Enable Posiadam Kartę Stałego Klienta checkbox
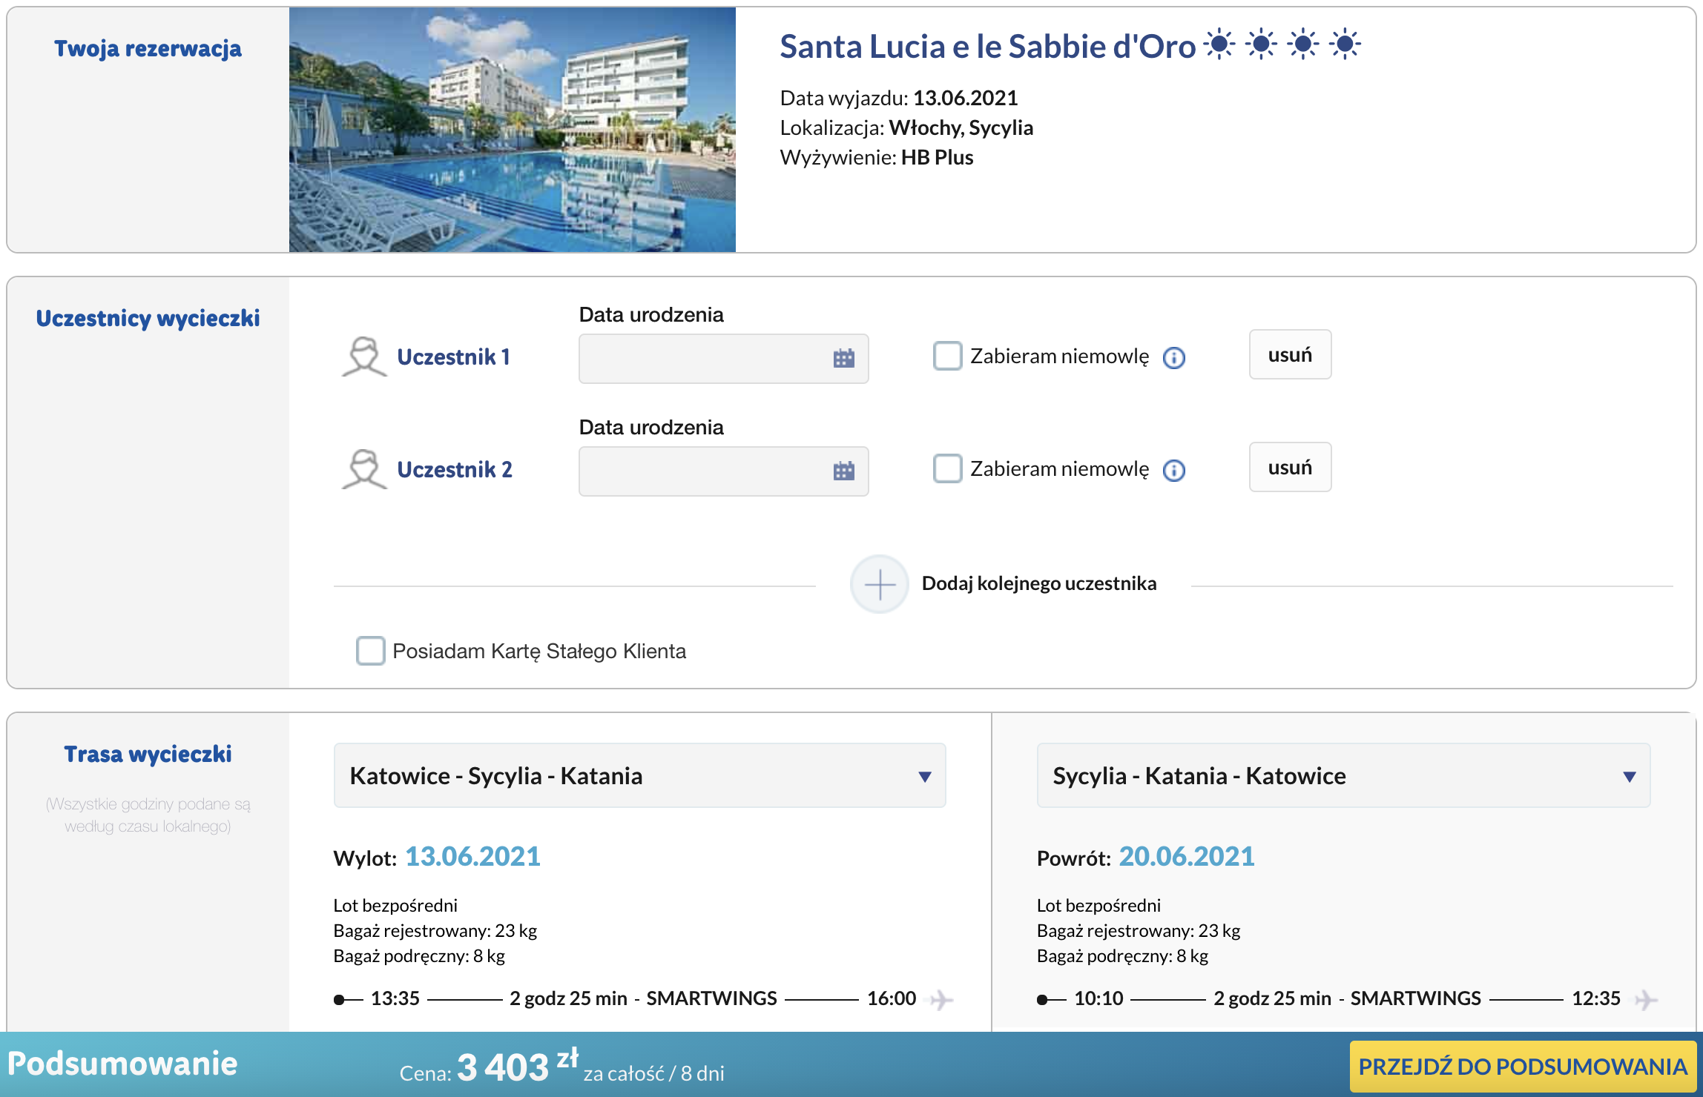 point(370,651)
